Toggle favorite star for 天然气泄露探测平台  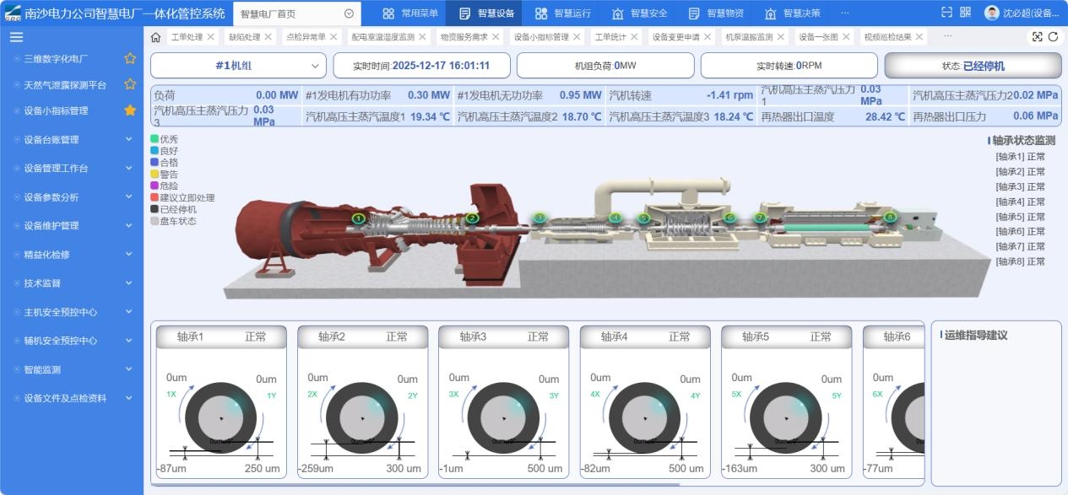130,84
